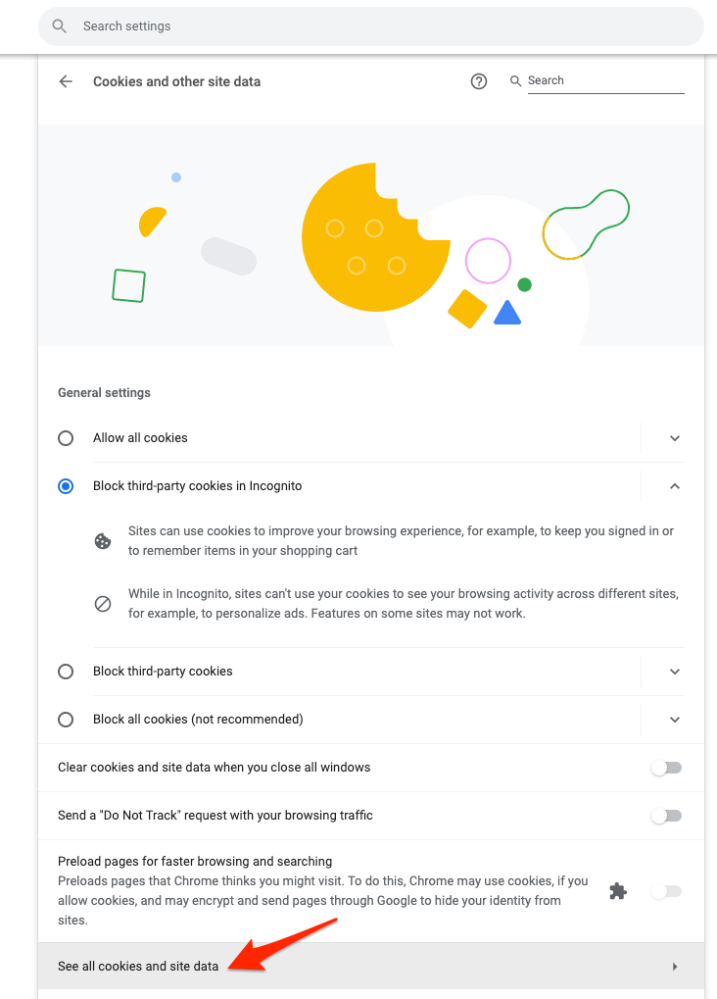Focus the Search settings field at top
The image size is (717, 999).
click(x=371, y=26)
